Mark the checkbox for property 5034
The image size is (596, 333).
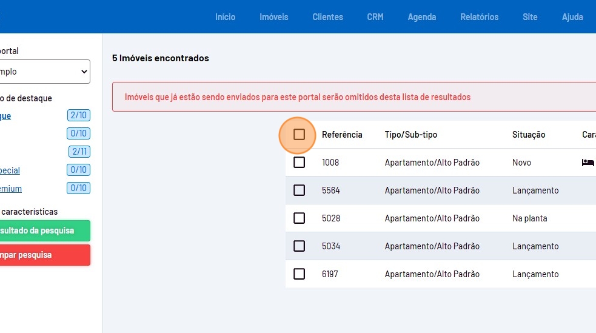299,246
